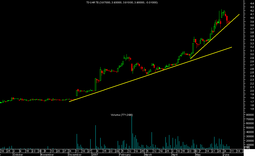Viewport: 255px width, 156px height.
Task: Click the February month label
Action: pos(125,154)
